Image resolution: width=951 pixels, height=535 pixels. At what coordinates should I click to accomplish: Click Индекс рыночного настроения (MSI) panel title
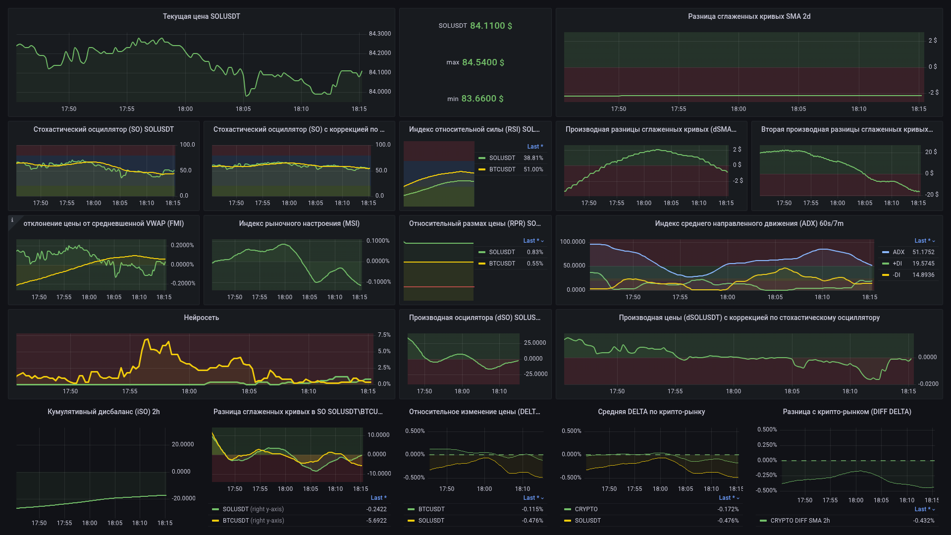pos(299,223)
